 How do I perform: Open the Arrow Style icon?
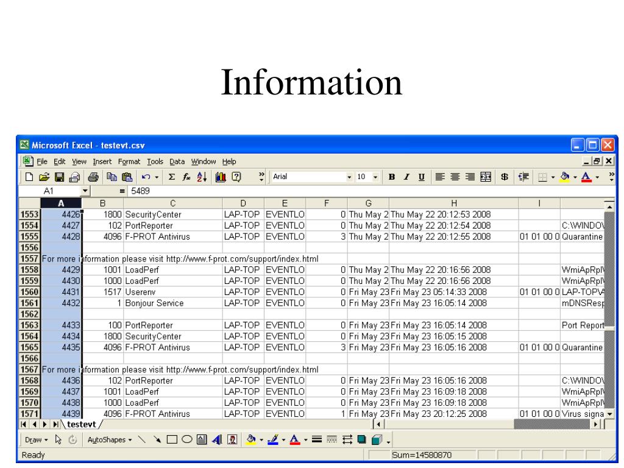click(x=347, y=440)
